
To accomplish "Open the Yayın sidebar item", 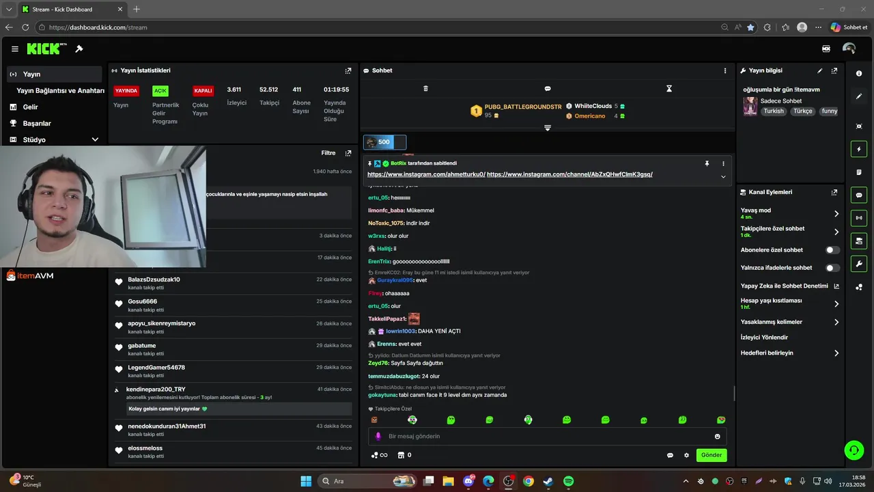I will coord(55,74).
